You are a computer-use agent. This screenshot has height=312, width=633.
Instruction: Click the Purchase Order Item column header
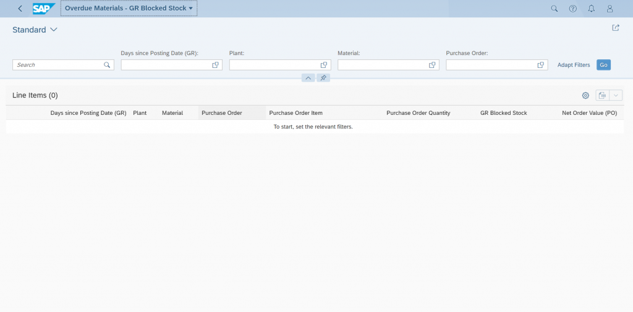(296, 113)
